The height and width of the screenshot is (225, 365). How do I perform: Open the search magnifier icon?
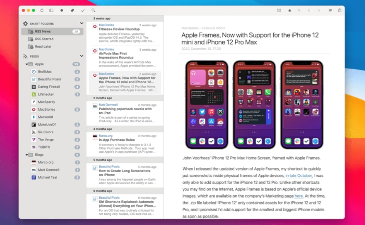93,11
